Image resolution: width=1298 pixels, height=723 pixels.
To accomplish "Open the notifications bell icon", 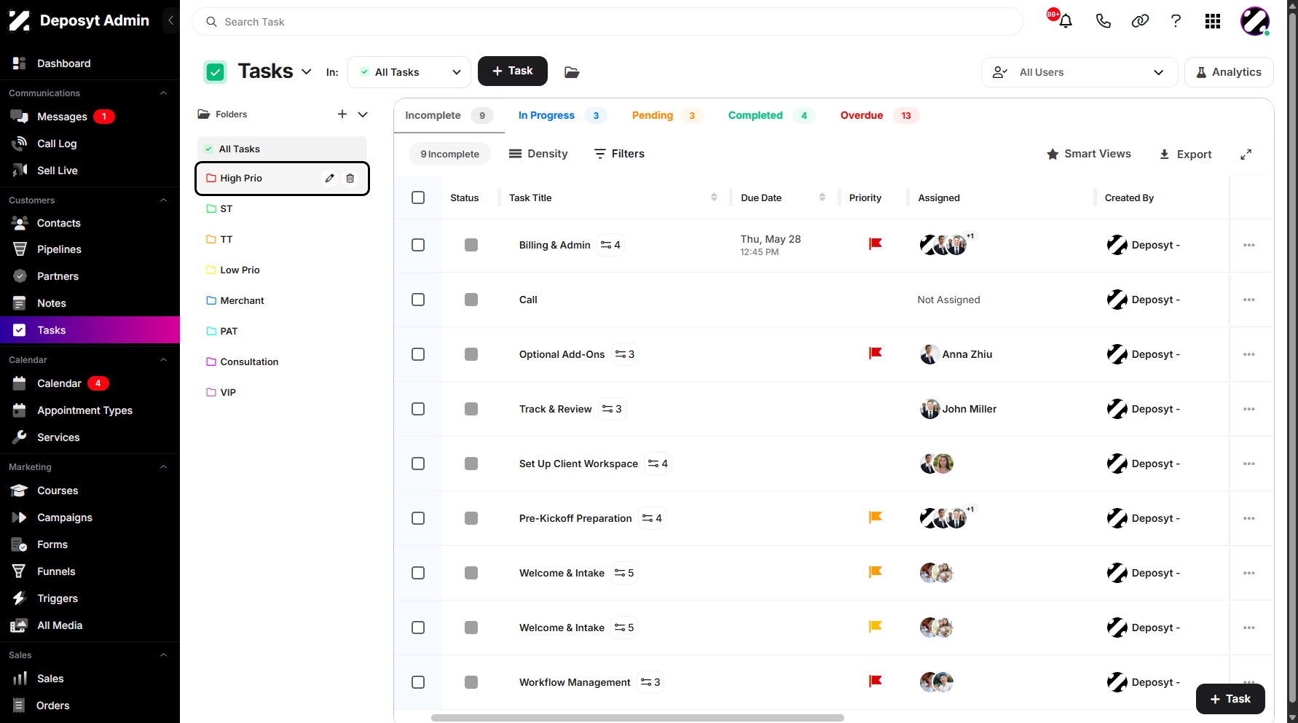I will click(x=1066, y=21).
